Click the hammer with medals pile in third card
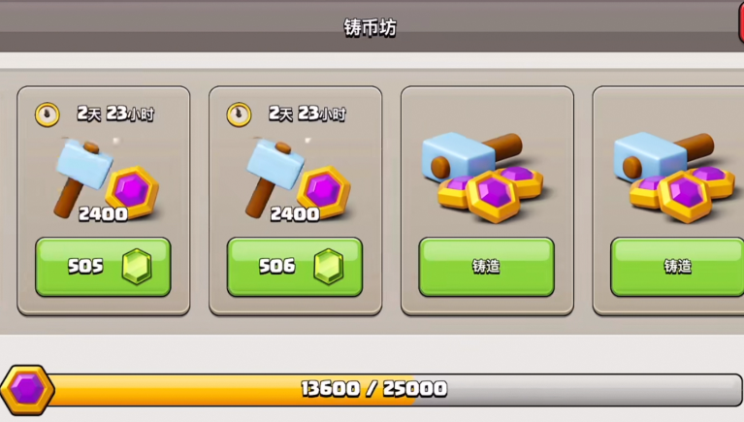This screenshot has width=744, height=422. [x=484, y=178]
